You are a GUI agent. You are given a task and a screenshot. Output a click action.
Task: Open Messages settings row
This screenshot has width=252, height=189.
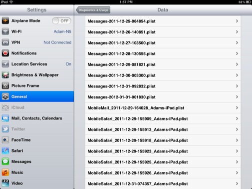(x=37, y=161)
